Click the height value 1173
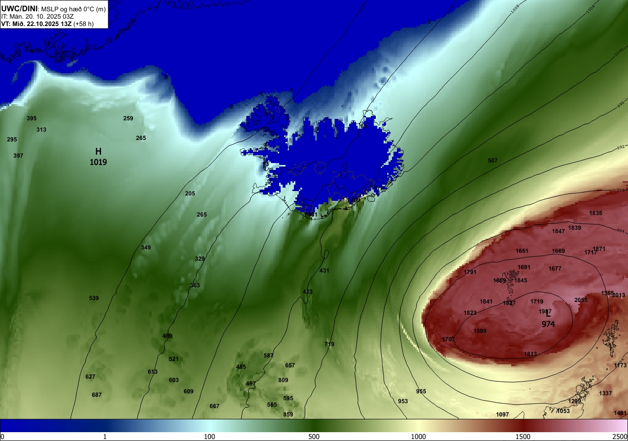The height and width of the screenshot is (441, 628). [x=620, y=365]
